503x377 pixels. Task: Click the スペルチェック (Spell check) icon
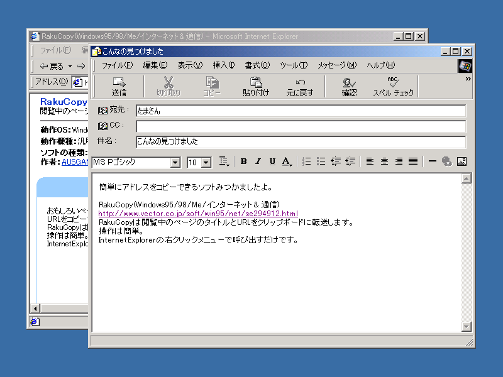tap(393, 82)
